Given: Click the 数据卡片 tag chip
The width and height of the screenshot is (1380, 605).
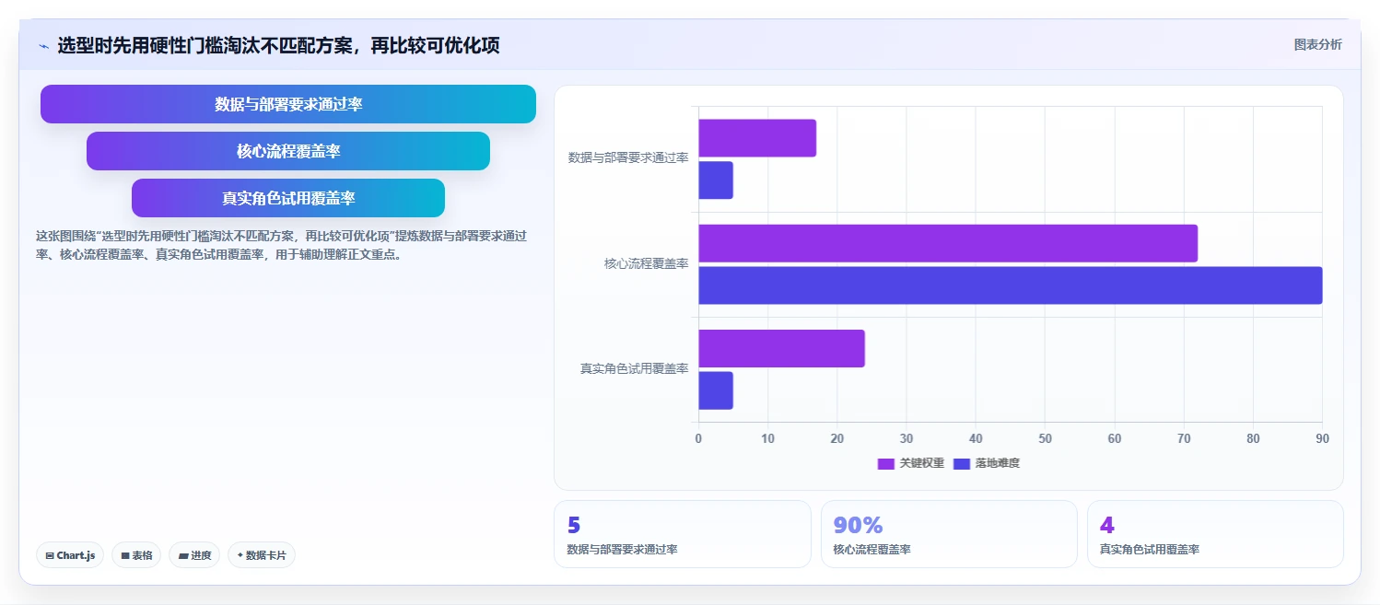Looking at the screenshot, I should 262,555.
